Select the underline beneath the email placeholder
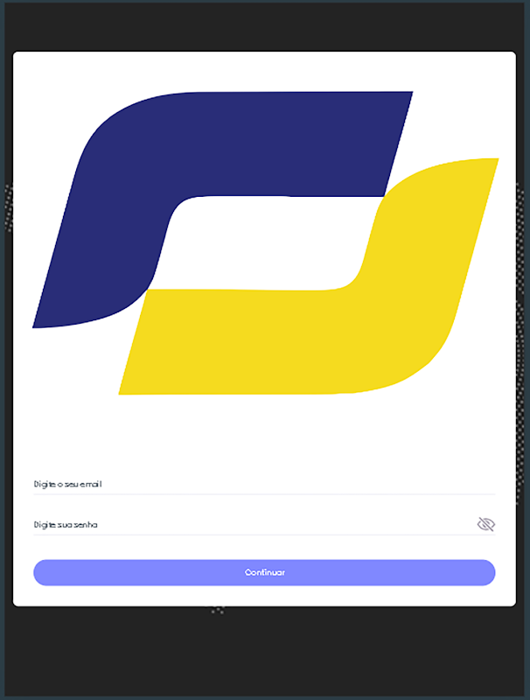 pyautogui.click(x=264, y=494)
